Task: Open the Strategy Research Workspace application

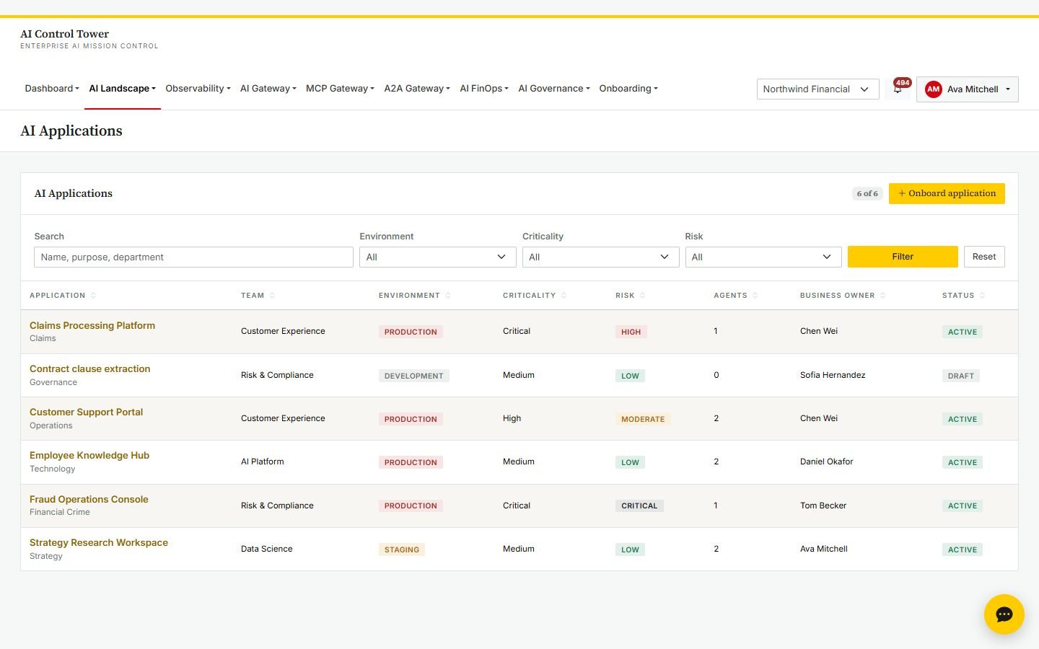Action: pos(99,543)
